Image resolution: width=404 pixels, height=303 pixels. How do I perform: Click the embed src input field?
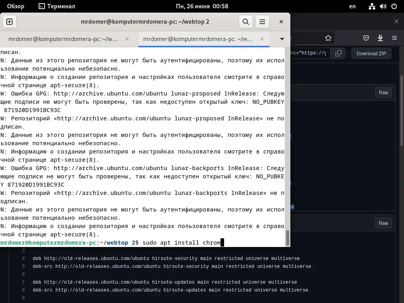[310, 53]
